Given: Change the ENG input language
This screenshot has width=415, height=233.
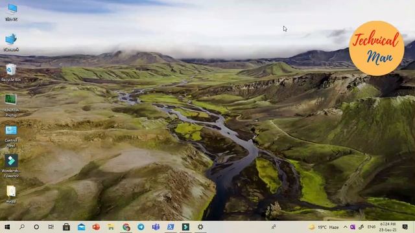Looking at the screenshot, I should coord(372,227).
